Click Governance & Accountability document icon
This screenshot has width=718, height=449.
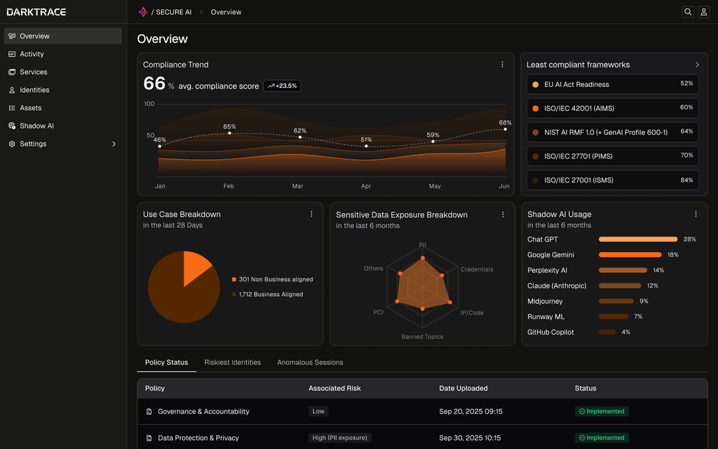(149, 411)
